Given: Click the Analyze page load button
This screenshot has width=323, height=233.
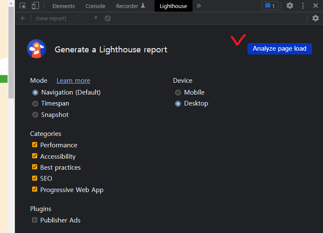Looking at the screenshot, I should 280,49.
